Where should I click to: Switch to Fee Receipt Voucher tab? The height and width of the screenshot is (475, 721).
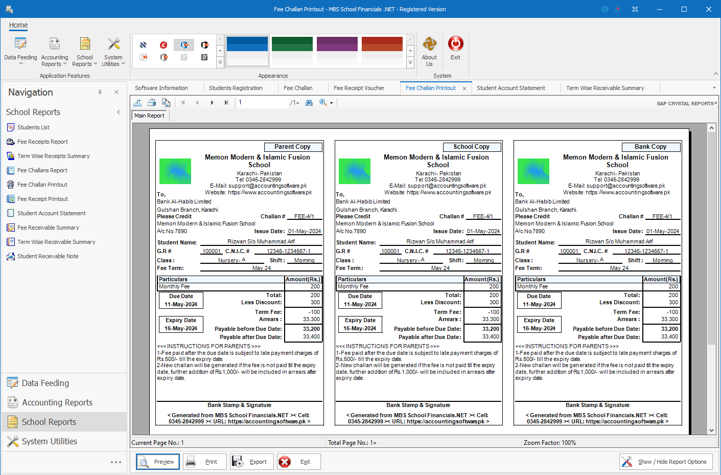click(x=359, y=88)
